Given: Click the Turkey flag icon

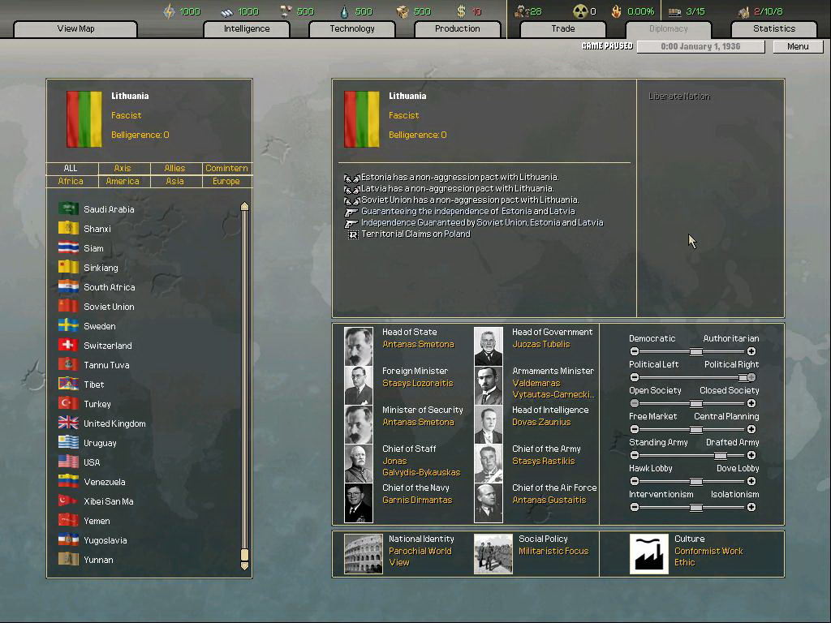Looking at the screenshot, I should (68, 404).
